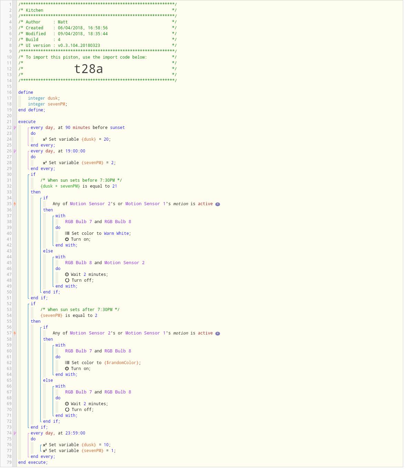This screenshot has width=406, height=470.
Task: Click the lightning bolt icon on line 35
Action: tap(15, 204)
